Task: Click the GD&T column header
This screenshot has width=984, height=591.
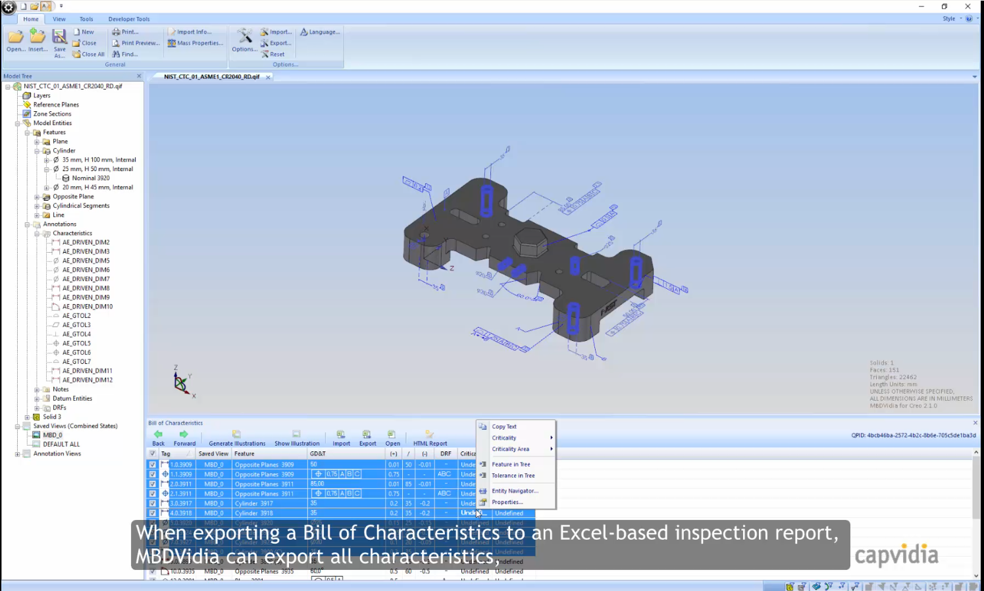Action: [x=347, y=453]
